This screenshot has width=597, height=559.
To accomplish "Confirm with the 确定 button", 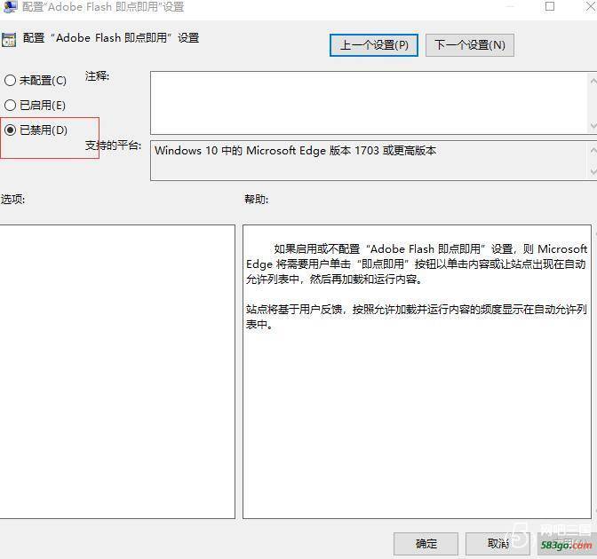I will 426,544.
